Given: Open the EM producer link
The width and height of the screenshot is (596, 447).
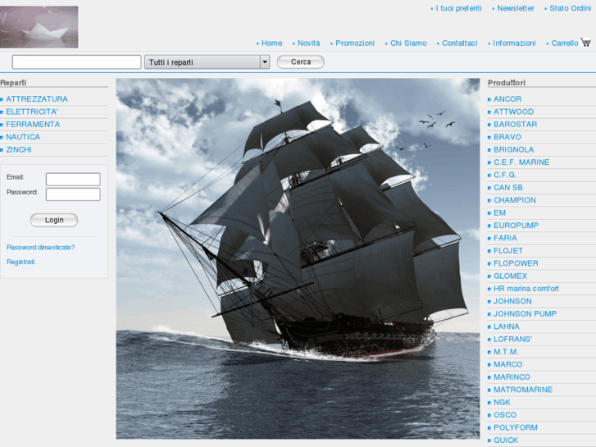Looking at the screenshot, I should (x=499, y=212).
